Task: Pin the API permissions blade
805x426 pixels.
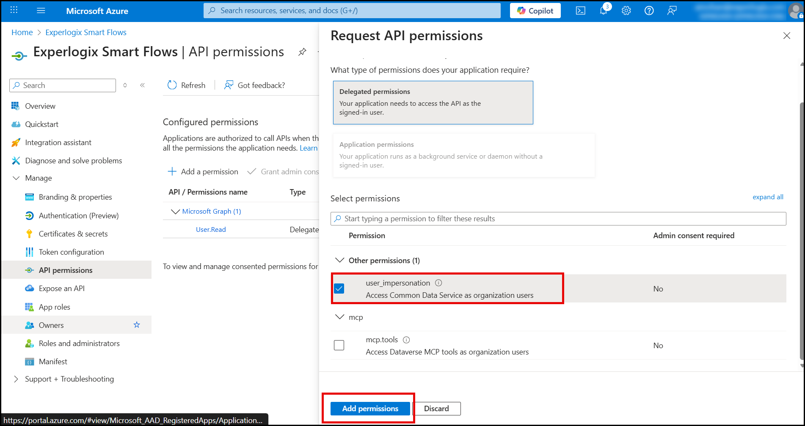Action: (302, 52)
